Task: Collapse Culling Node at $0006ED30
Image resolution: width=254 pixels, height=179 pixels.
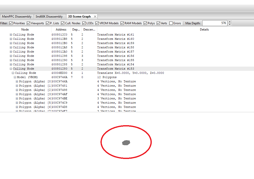Action: pos(13,73)
